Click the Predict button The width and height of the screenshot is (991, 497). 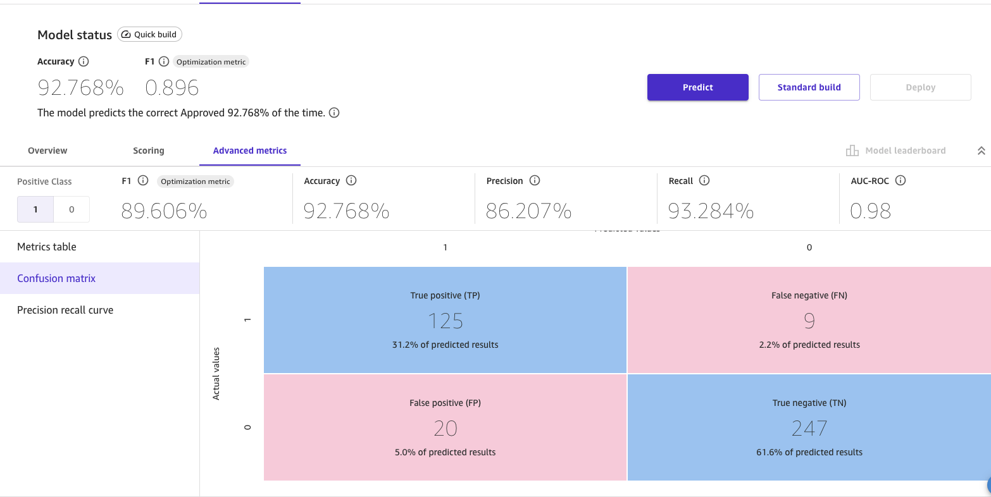[x=697, y=87]
